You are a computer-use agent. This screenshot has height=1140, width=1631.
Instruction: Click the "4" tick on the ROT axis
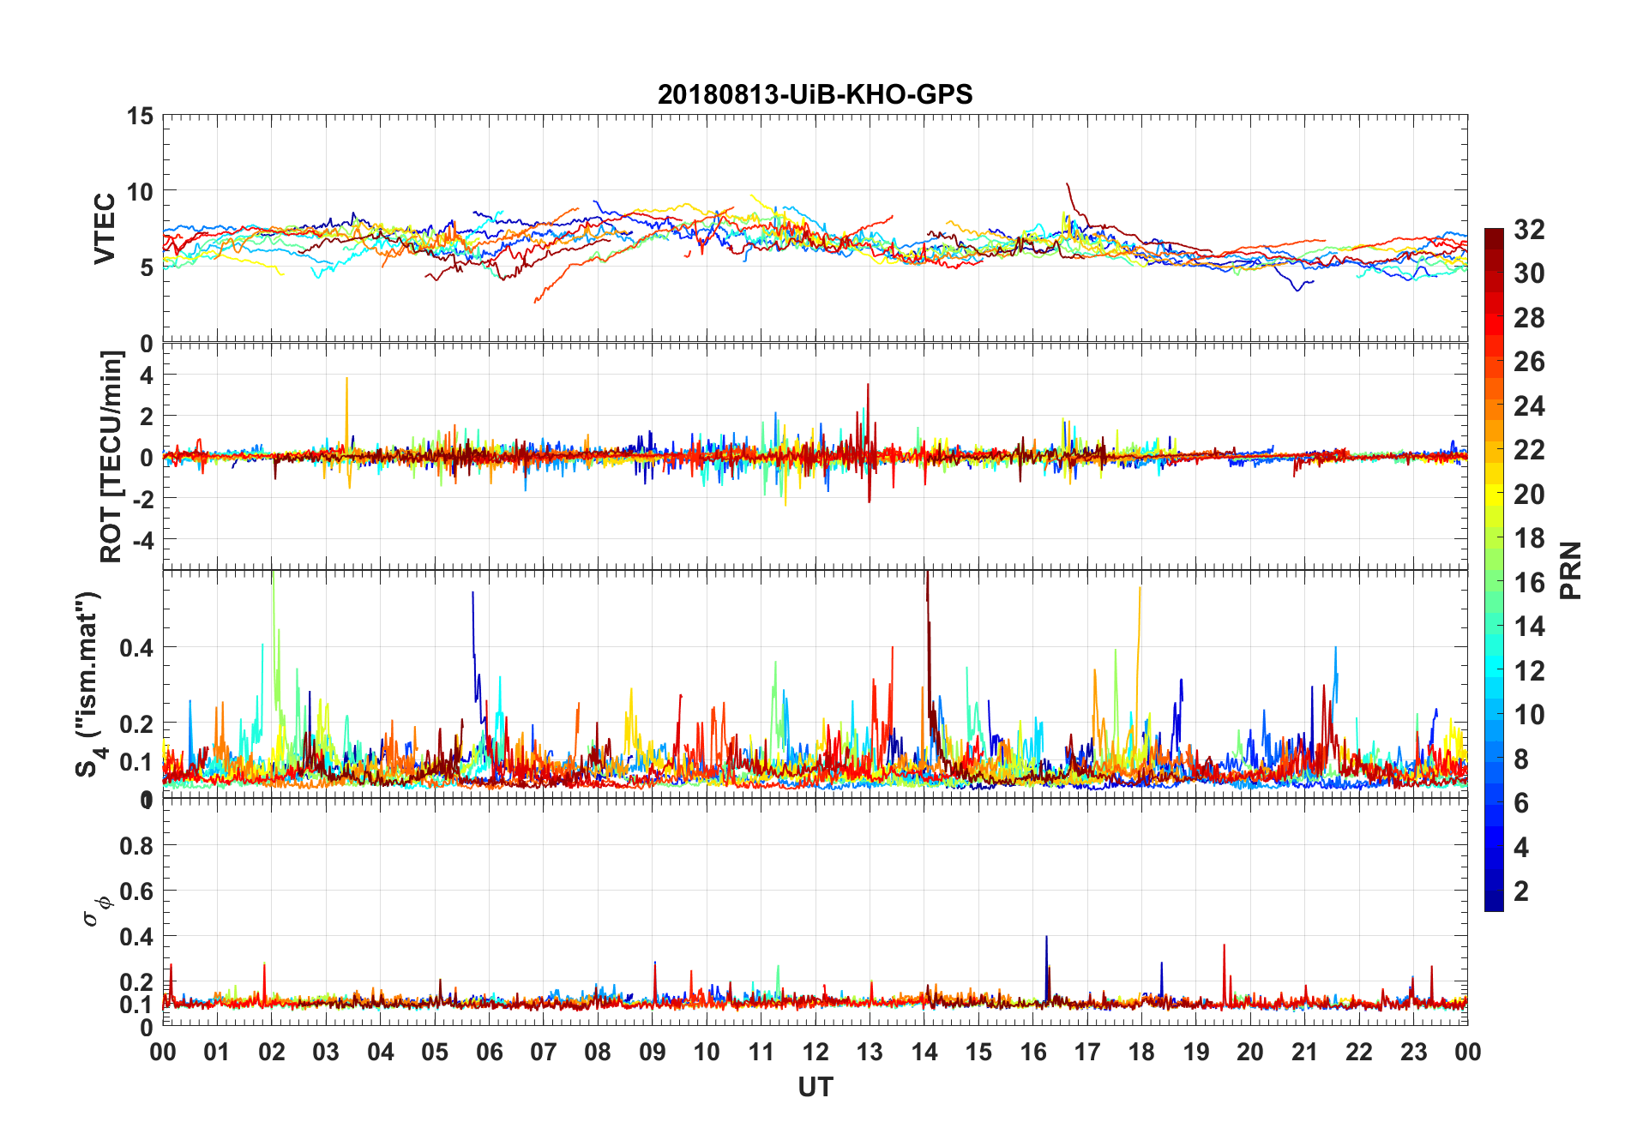147,375
